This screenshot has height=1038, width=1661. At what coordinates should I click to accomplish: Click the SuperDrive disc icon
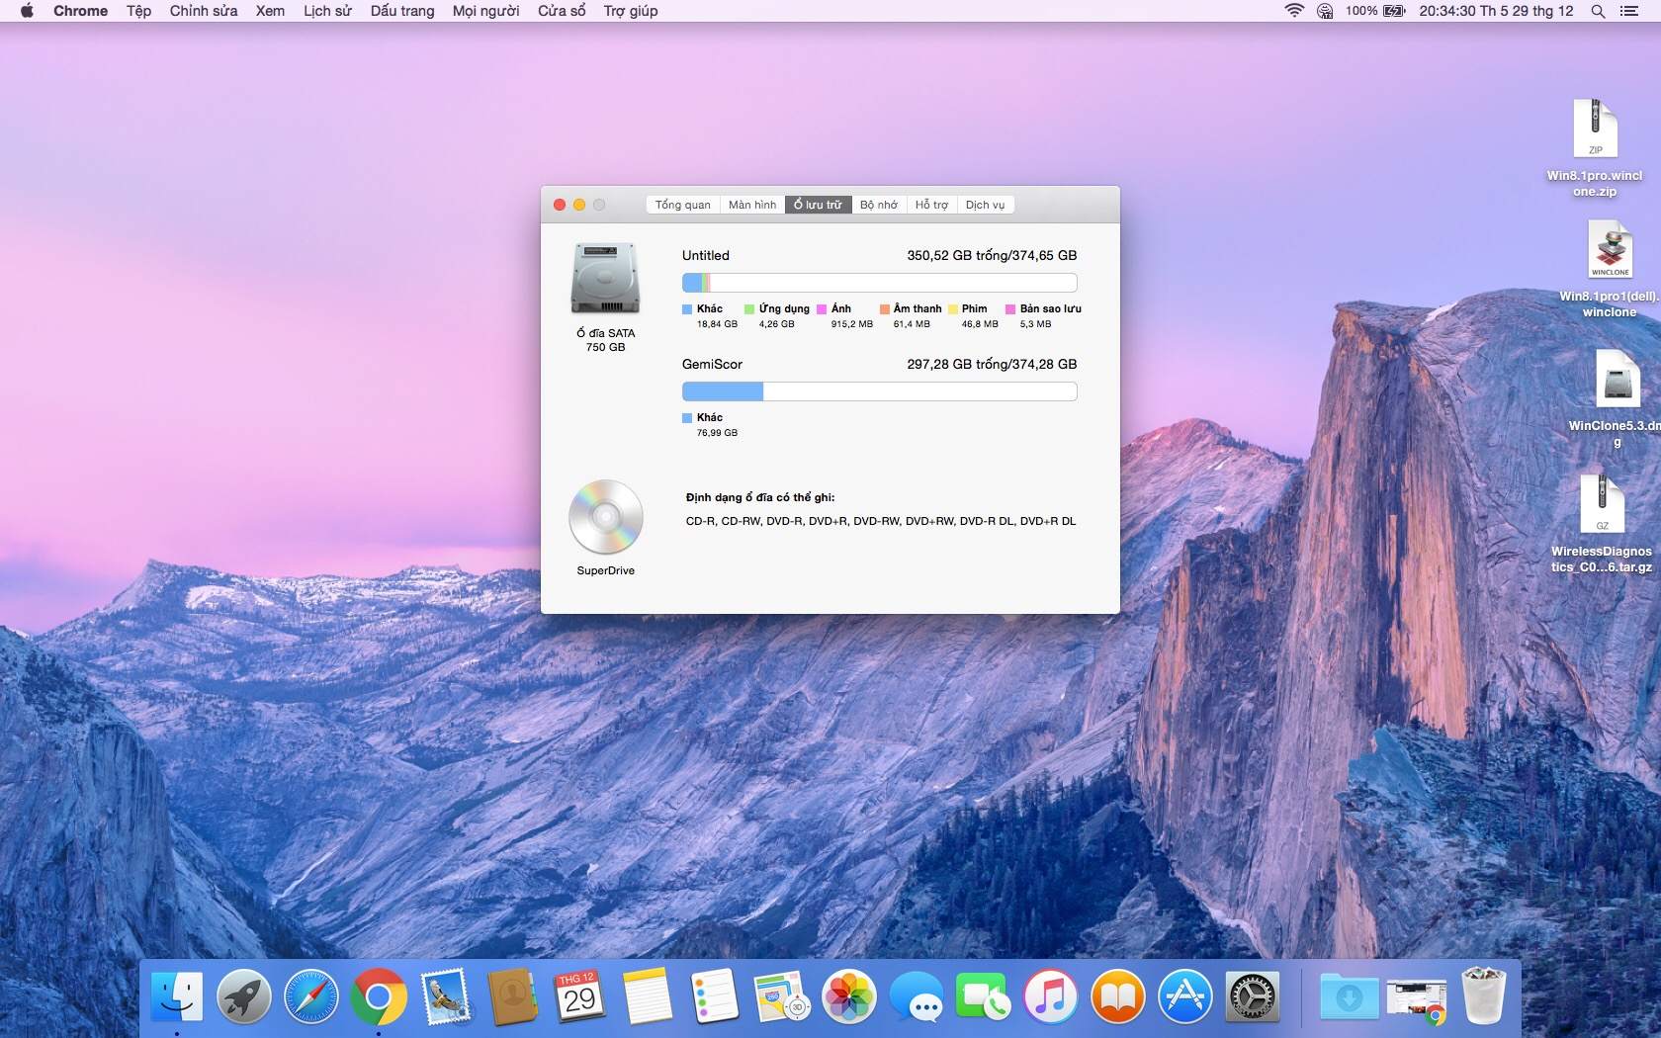tap(605, 517)
